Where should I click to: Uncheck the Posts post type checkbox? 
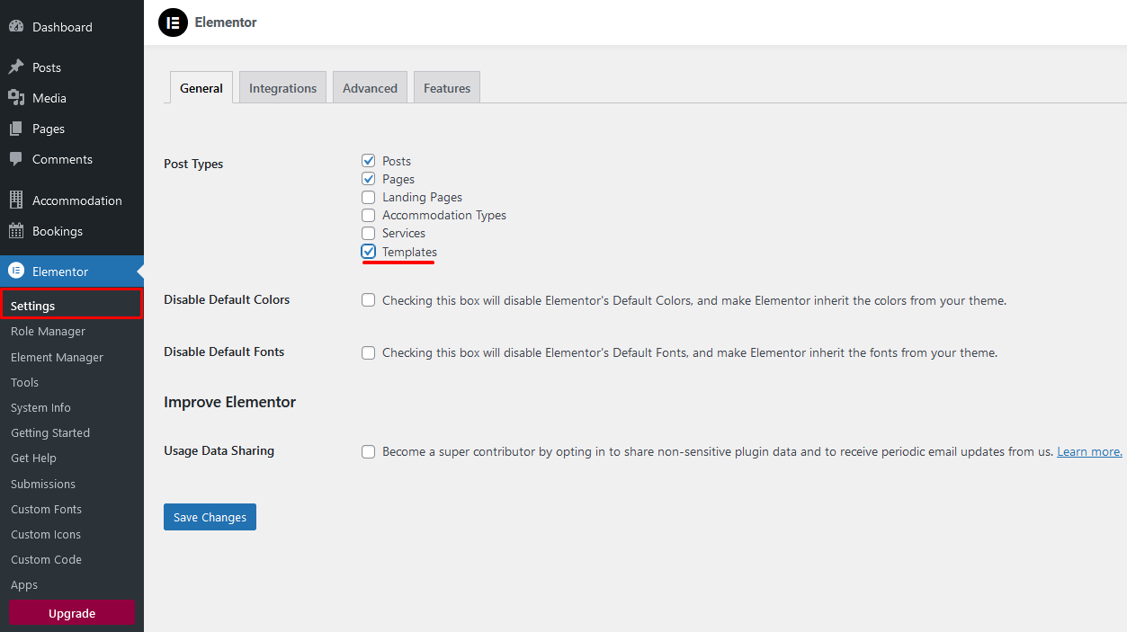(369, 161)
